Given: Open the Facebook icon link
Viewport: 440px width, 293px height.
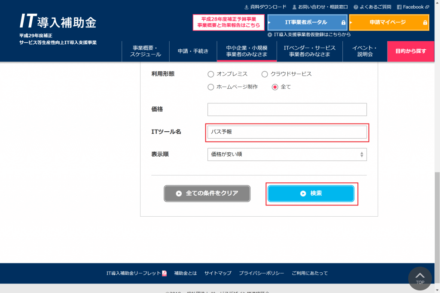Looking at the screenshot, I should [x=399, y=7].
